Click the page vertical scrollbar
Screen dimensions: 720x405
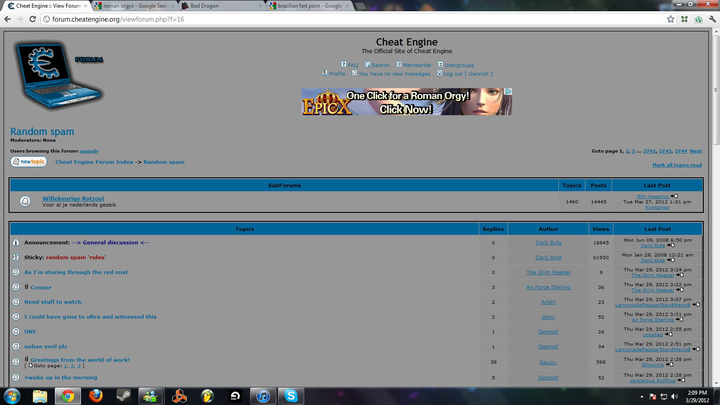point(716,90)
